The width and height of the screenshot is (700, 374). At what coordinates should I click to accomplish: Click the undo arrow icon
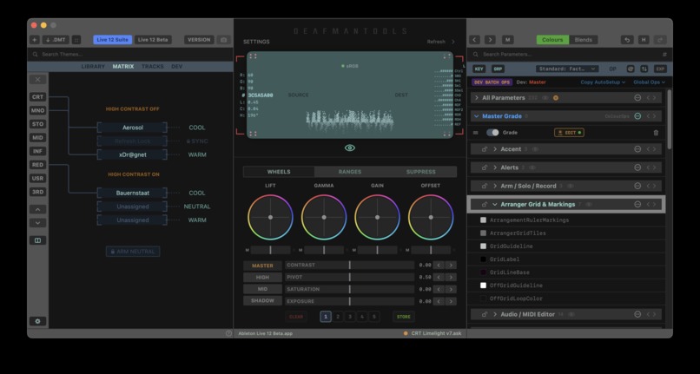(x=627, y=40)
